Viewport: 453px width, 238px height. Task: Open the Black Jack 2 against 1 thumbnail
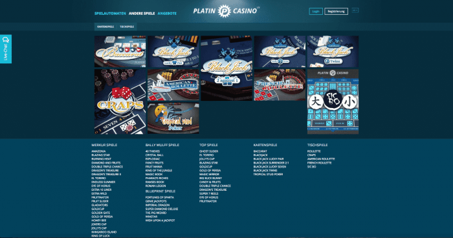tap(226, 68)
